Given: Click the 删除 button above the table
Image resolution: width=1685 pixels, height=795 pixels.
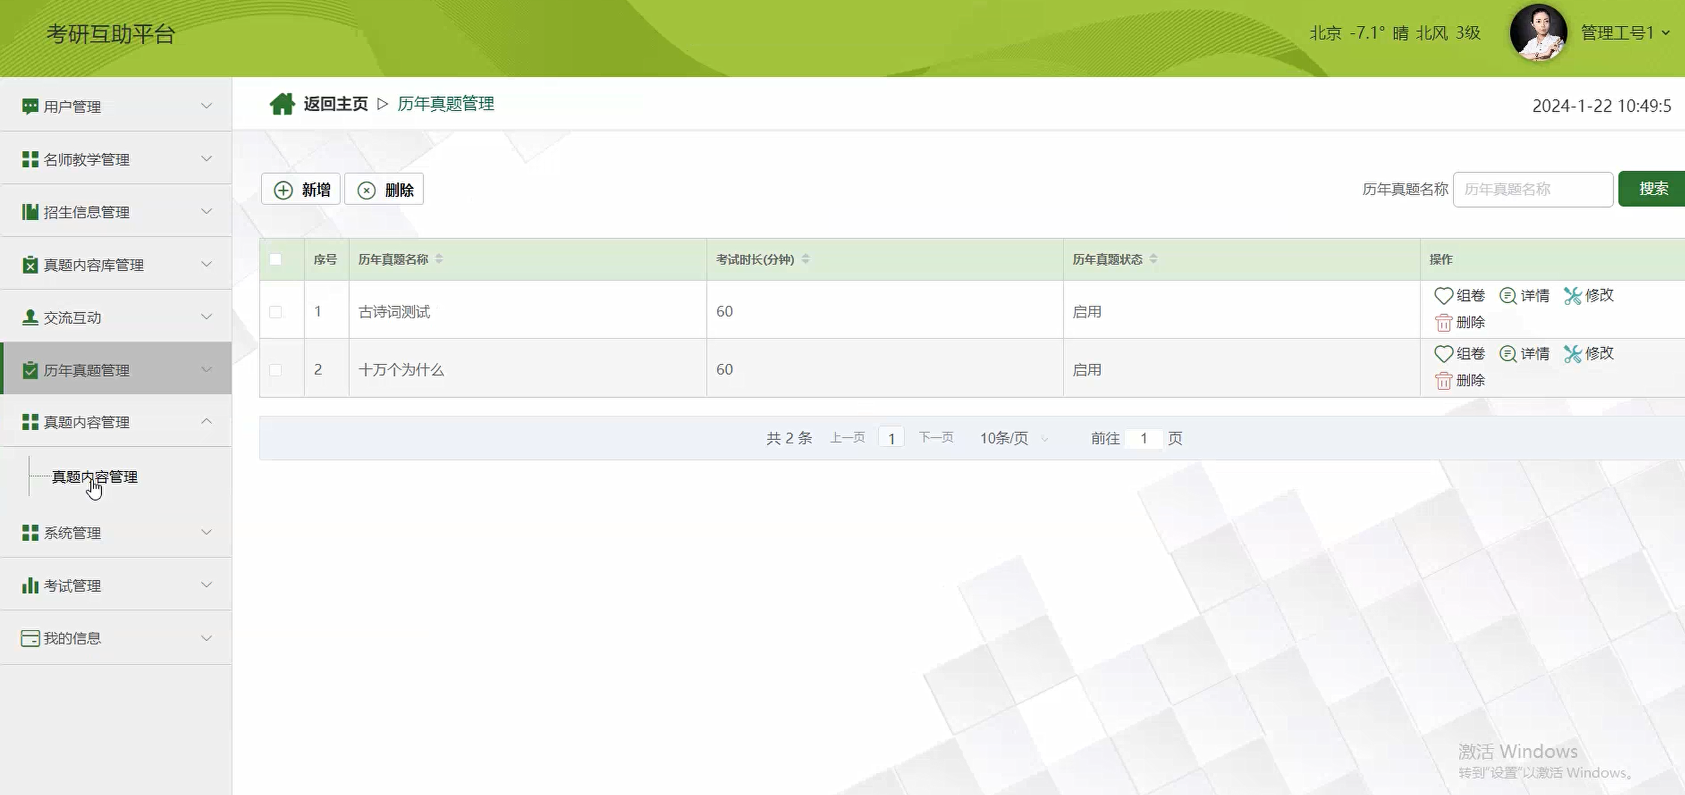Looking at the screenshot, I should coord(384,190).
